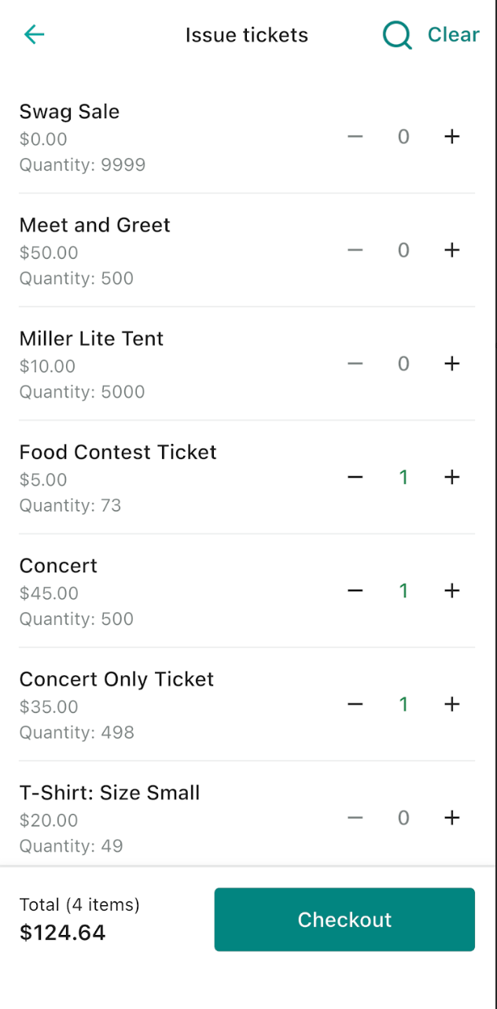This screenshot has height=1009, width=497.
Task: Select the Food Contest Ticket row title
Action: (118, 453)
